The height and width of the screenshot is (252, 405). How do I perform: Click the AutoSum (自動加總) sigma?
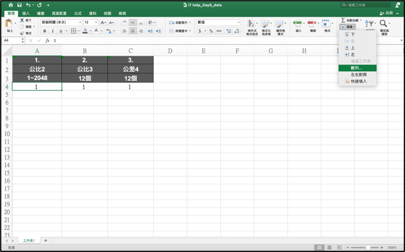coord(343,20)
